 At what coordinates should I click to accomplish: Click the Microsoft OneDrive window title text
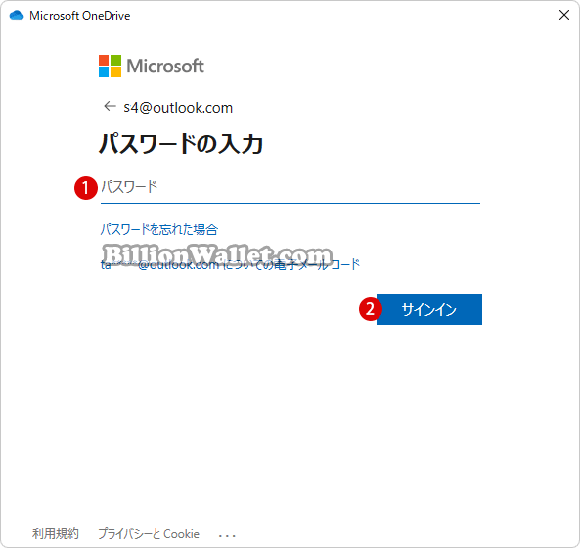click(80, 16)
